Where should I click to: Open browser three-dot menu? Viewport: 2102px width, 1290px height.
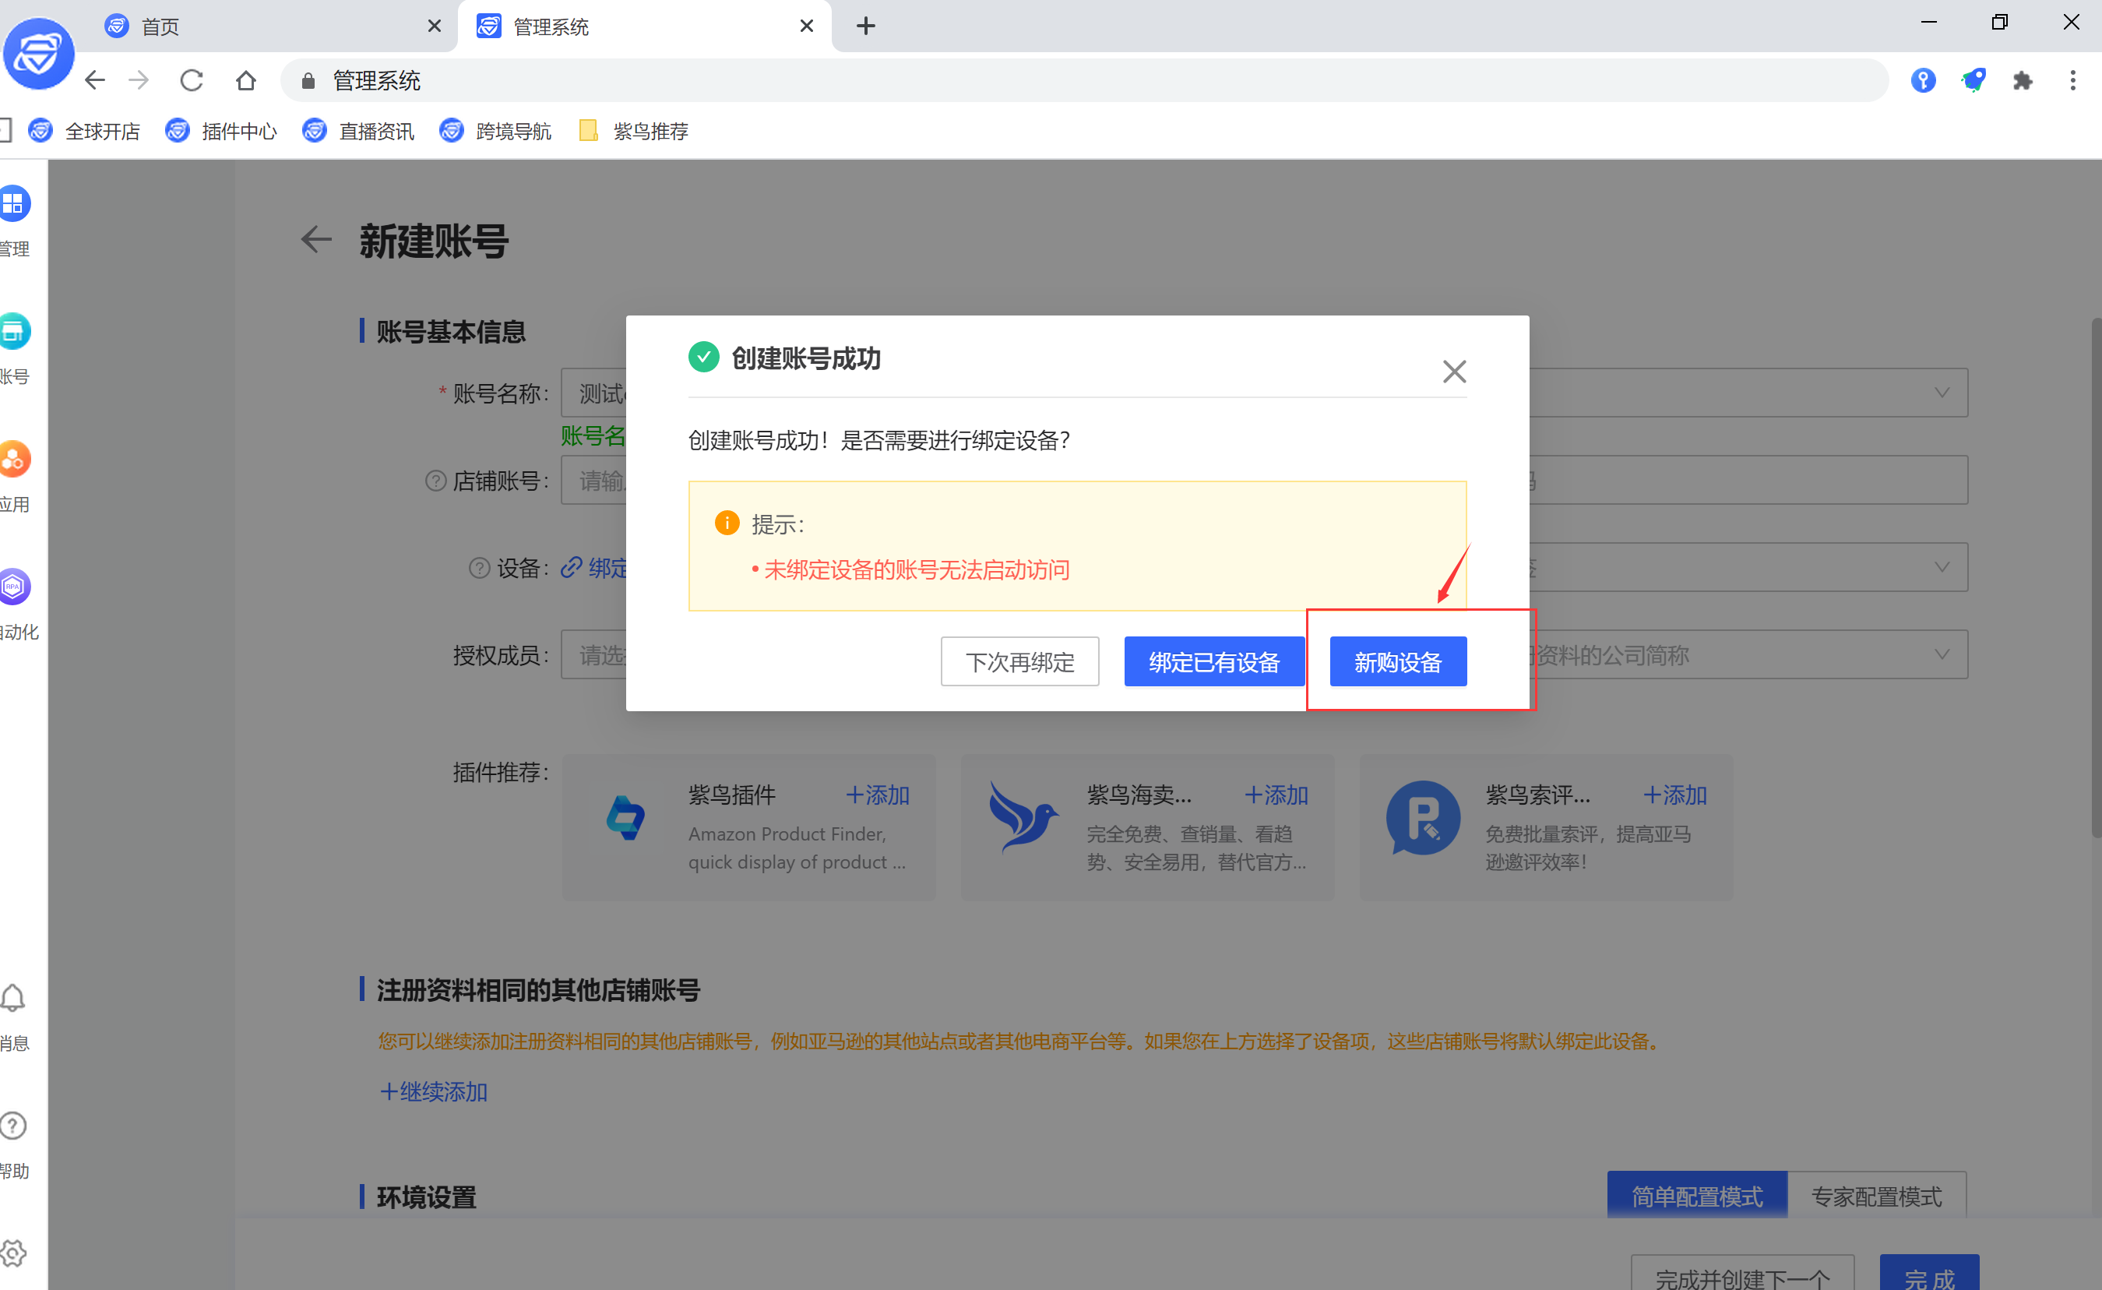click(2072, 80)
